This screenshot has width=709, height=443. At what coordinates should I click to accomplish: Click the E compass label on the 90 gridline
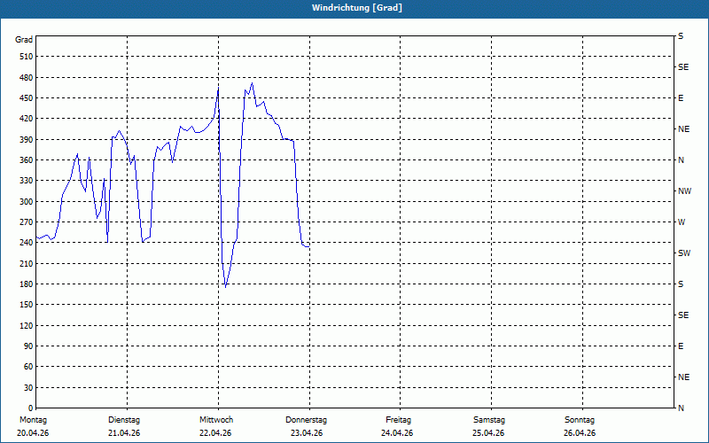681,346
